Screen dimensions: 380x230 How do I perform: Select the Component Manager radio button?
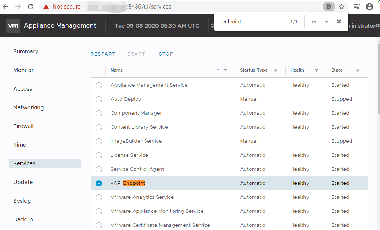coord(99,113)
